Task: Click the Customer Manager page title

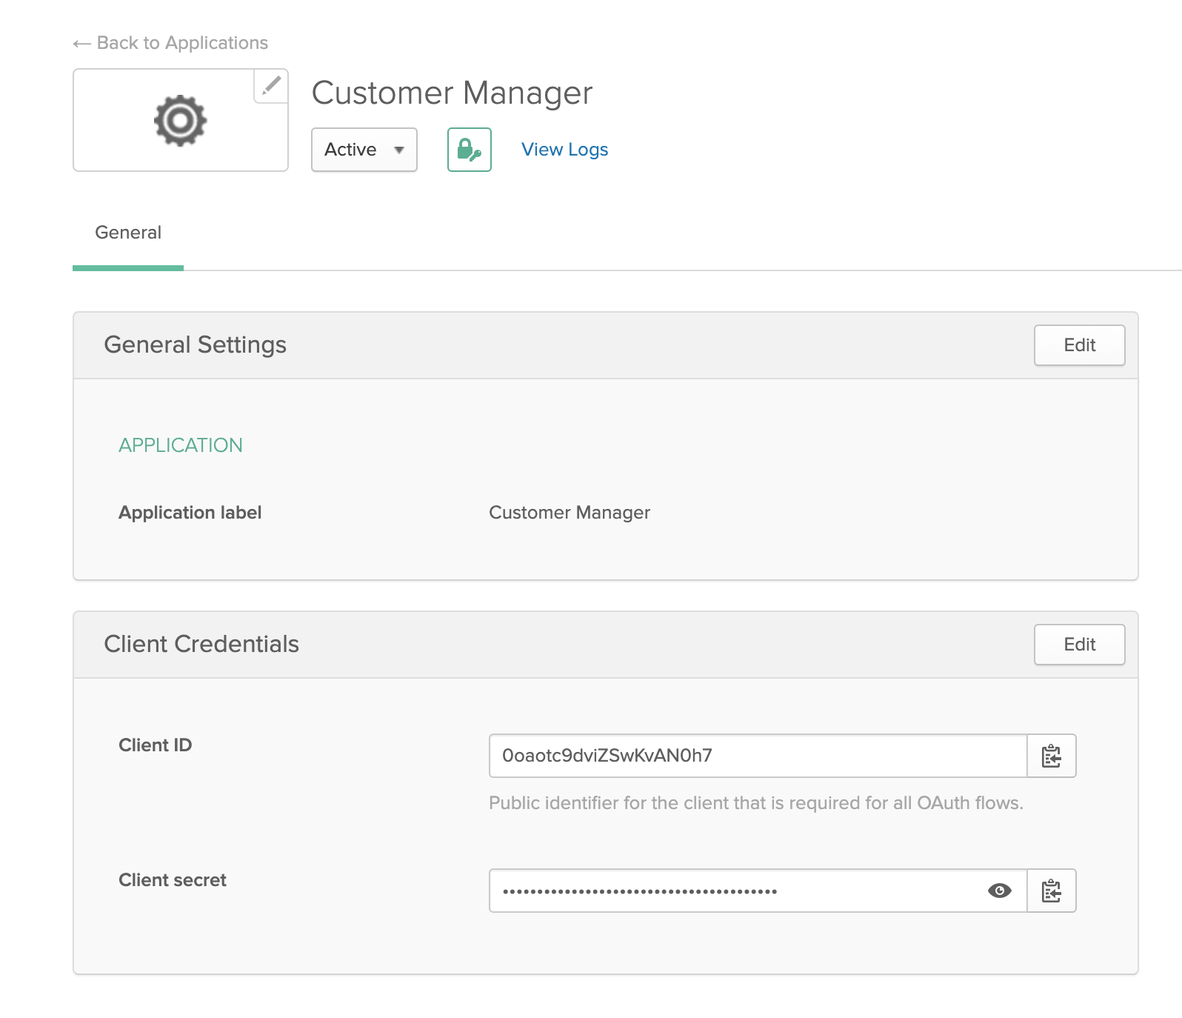Action: pyautogui.click(x=452, y=93)
